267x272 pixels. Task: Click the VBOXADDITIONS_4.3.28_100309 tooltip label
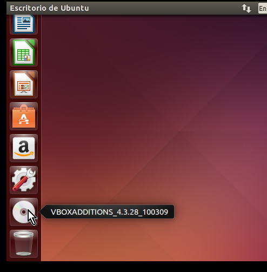pos(109,212)
